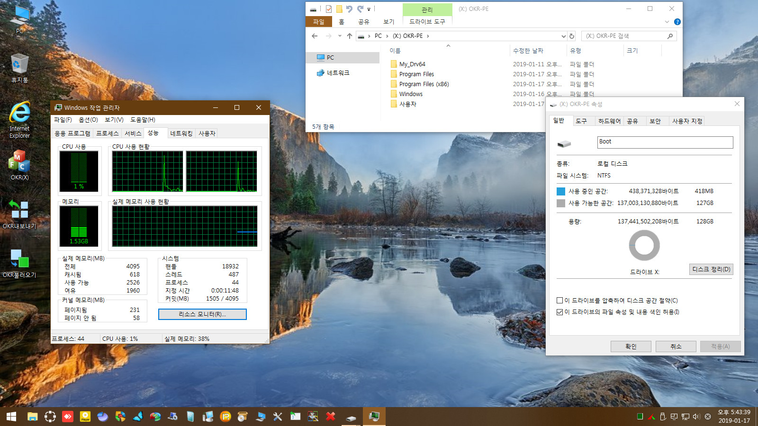Open the blue butterfly app in taskbar
The width and height of the screenshot is (758, 426).
[x=138, y=417]
